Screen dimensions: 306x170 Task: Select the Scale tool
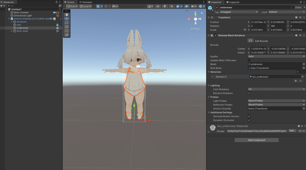tap(67, 27)
